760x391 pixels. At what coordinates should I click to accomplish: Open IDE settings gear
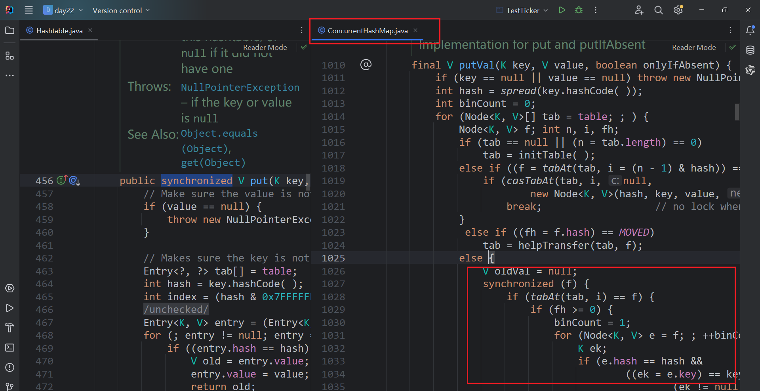(678, 10)
